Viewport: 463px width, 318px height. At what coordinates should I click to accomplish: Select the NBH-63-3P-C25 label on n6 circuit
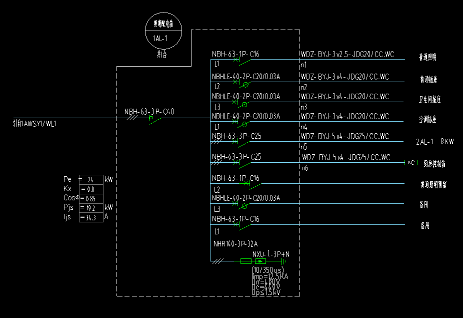[x=236, y=157]
